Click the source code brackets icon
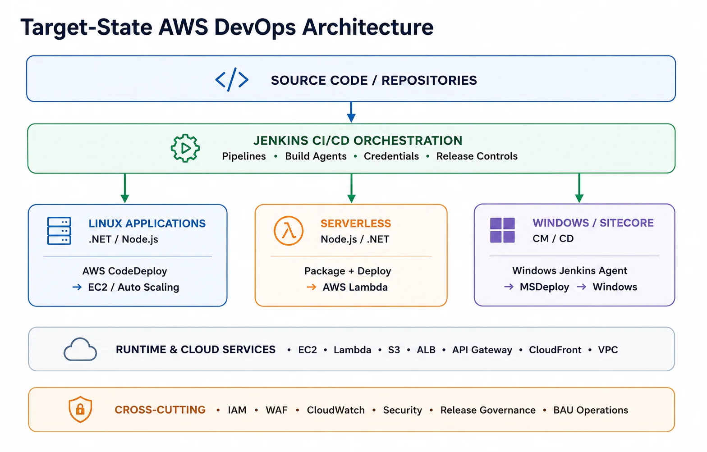 click(232, 80)
